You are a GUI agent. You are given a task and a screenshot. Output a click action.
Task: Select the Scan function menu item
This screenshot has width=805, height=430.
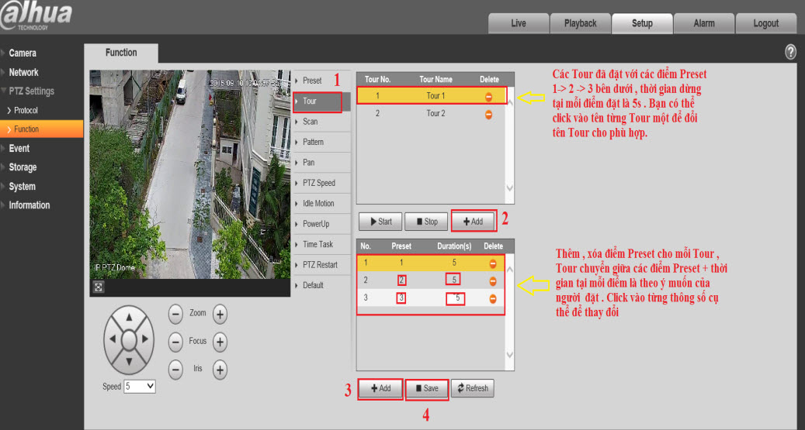point(311,122)
